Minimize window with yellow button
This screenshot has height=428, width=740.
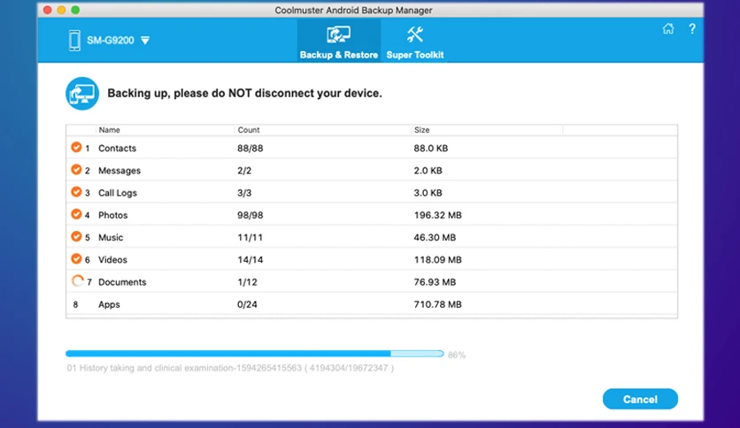tap(61, 10)
